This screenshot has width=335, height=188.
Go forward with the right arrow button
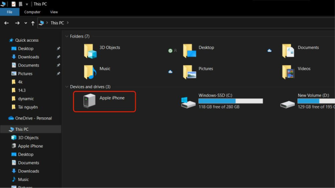(17, 23)
